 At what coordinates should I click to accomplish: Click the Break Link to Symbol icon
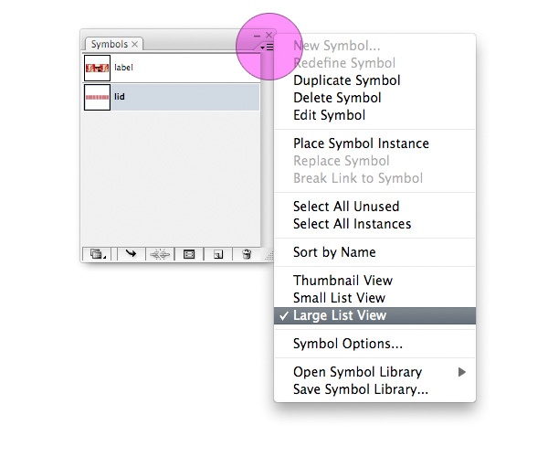(160, 255)
